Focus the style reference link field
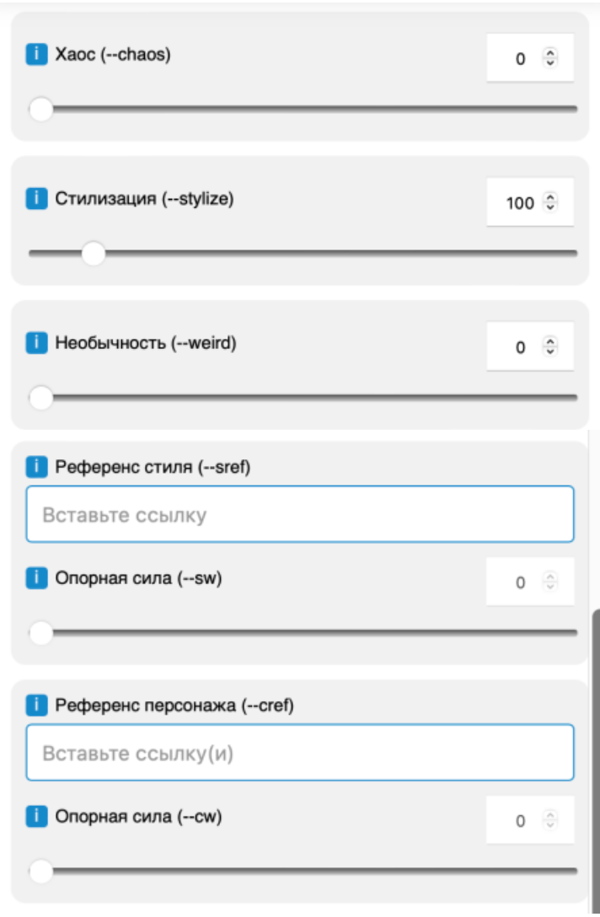 pyautogui.click(x=299, y=514)
